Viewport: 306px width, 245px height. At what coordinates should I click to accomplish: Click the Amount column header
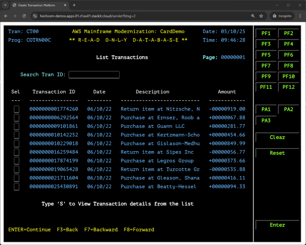pos(227,92)
